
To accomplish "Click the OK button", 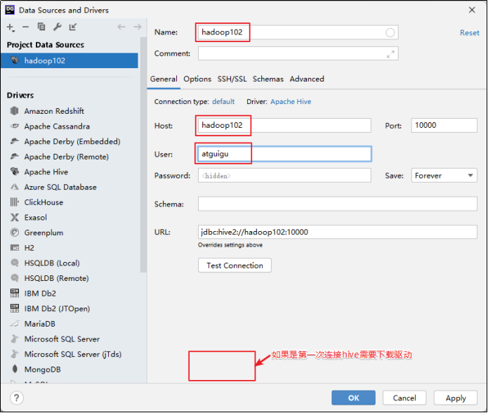I will 353,398.
